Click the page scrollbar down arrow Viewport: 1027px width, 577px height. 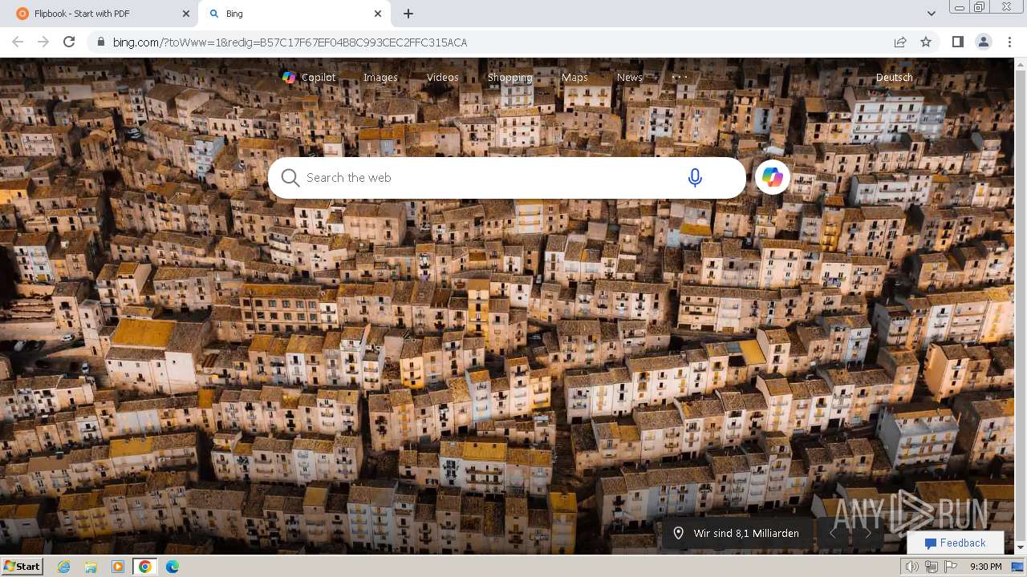tap(1021, 548)
